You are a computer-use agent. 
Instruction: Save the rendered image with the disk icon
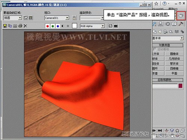5,26
